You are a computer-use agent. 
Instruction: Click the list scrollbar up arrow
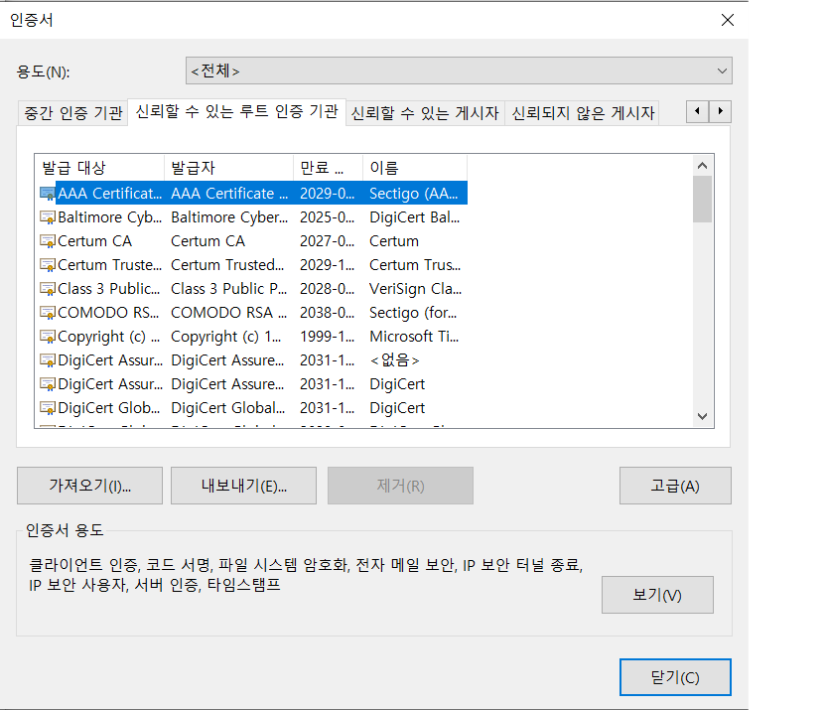tap(702, 166)
